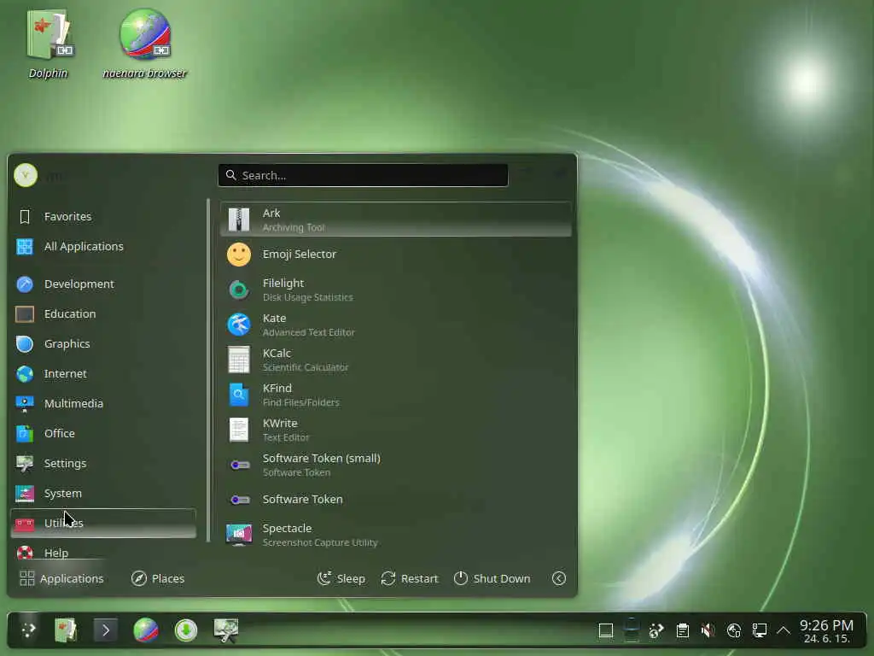874x656 pixels.
Task: Open the green download icon on taskbar
Action: 185,630
